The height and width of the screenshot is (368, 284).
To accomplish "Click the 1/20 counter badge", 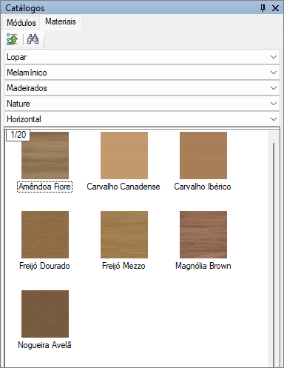I will [18, 135].
